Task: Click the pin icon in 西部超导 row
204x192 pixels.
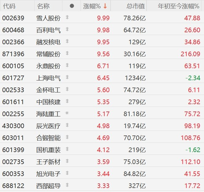Action: click(67, 185)
